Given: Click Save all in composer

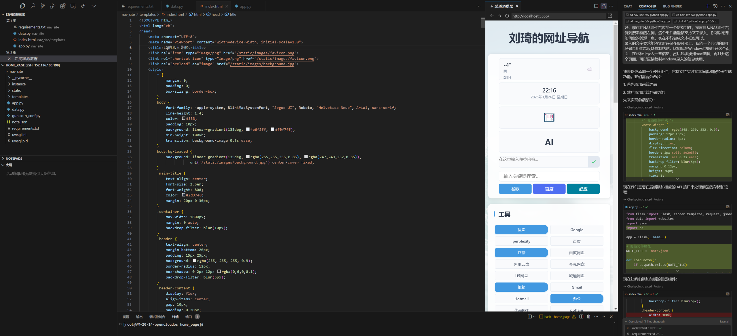Looking at the screenshot, I should (x=724, y=322).
